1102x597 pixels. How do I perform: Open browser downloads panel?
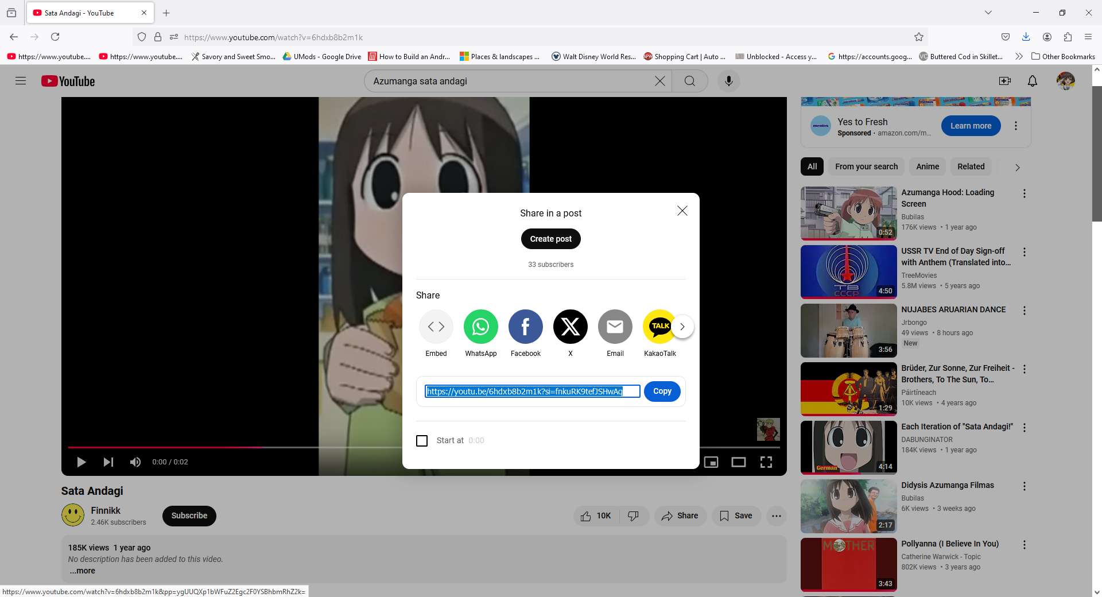tap(1026, 37)
